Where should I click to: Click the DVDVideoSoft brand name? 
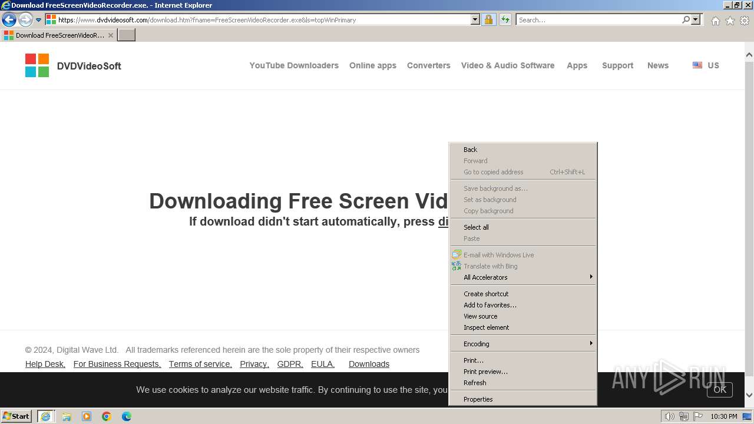point(89,66)
